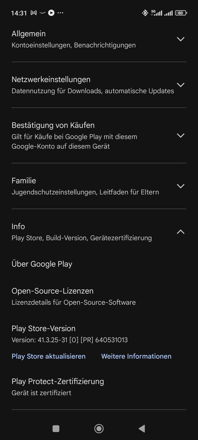The width and height of the screenshot is (198, 440).
Task: Tap the battery indicator icon
Action: click(x=181, y=13)
